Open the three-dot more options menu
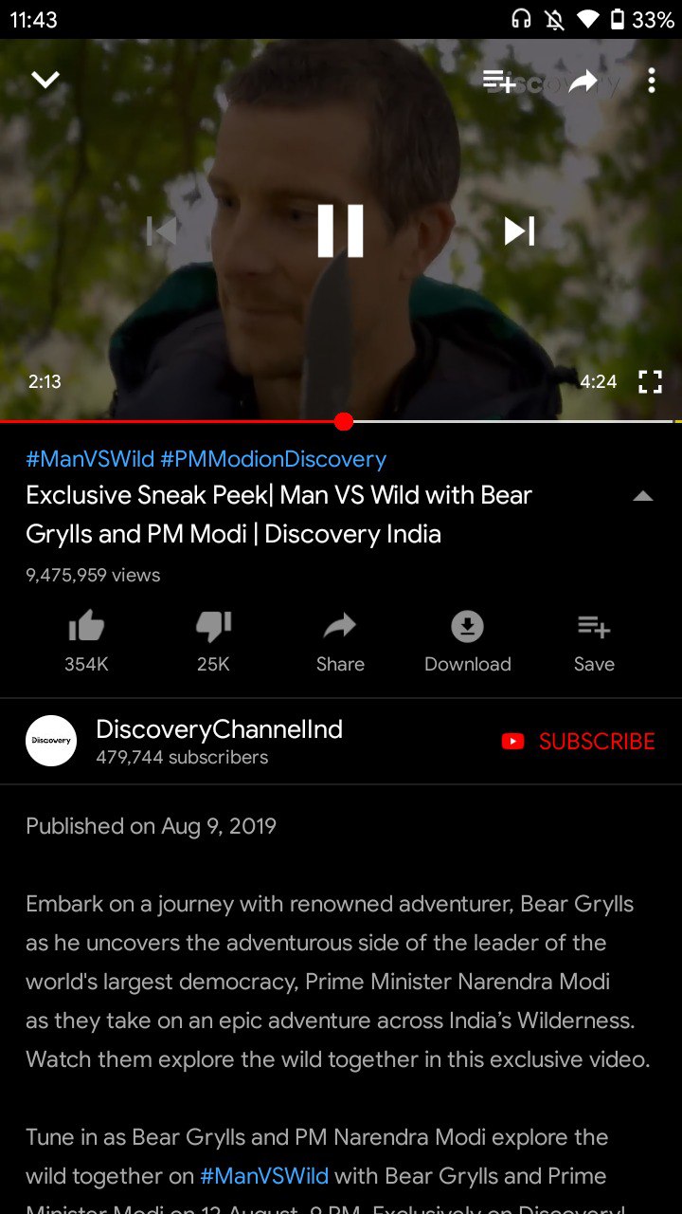This screenshot has height=1214, width=682. pyautogui.click(x=651, y=82)
